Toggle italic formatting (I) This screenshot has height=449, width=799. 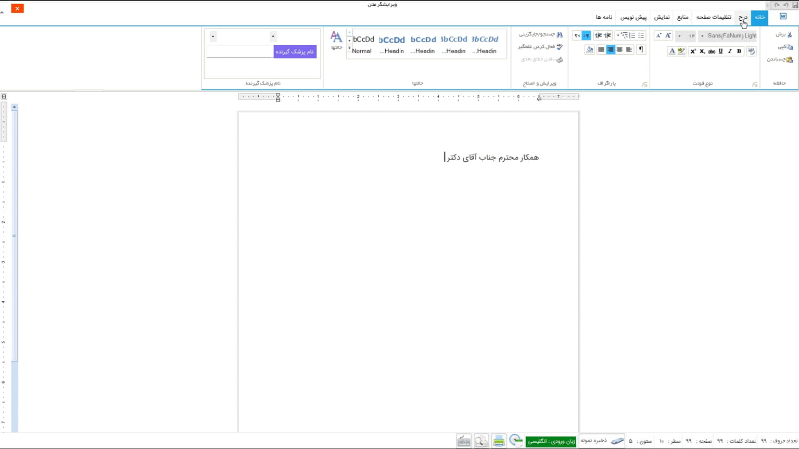click(x=730, y=52)
